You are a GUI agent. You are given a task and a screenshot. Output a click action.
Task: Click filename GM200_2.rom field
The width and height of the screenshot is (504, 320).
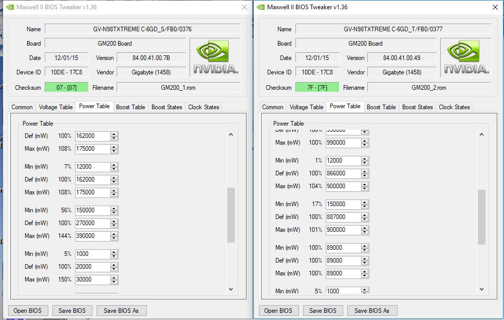429,87
